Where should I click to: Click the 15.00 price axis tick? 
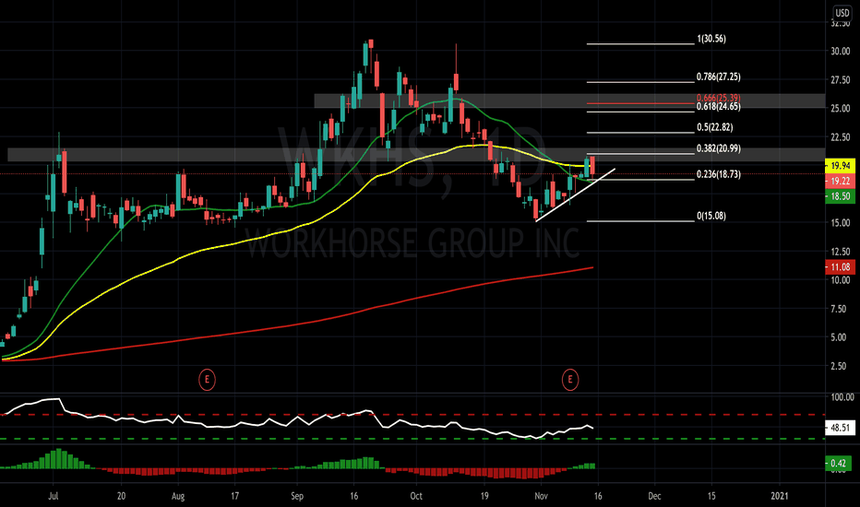coord(841,223)
